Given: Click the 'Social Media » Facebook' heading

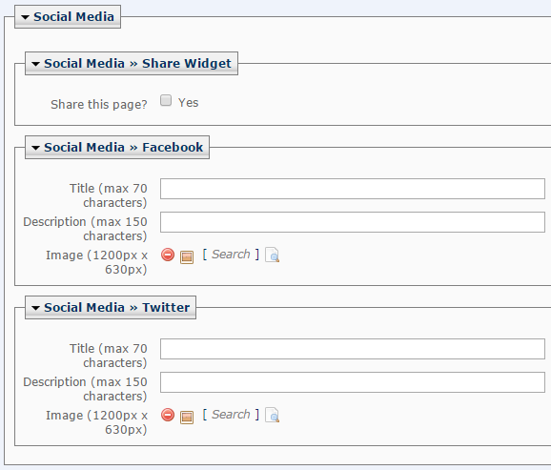Looking at the screenshot, I should [123, 148].
